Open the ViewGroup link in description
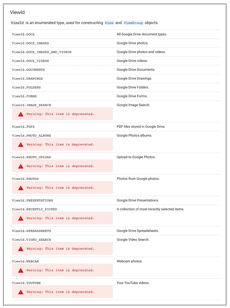This screenshot has width=230, height=308. [x=133, y=23]
